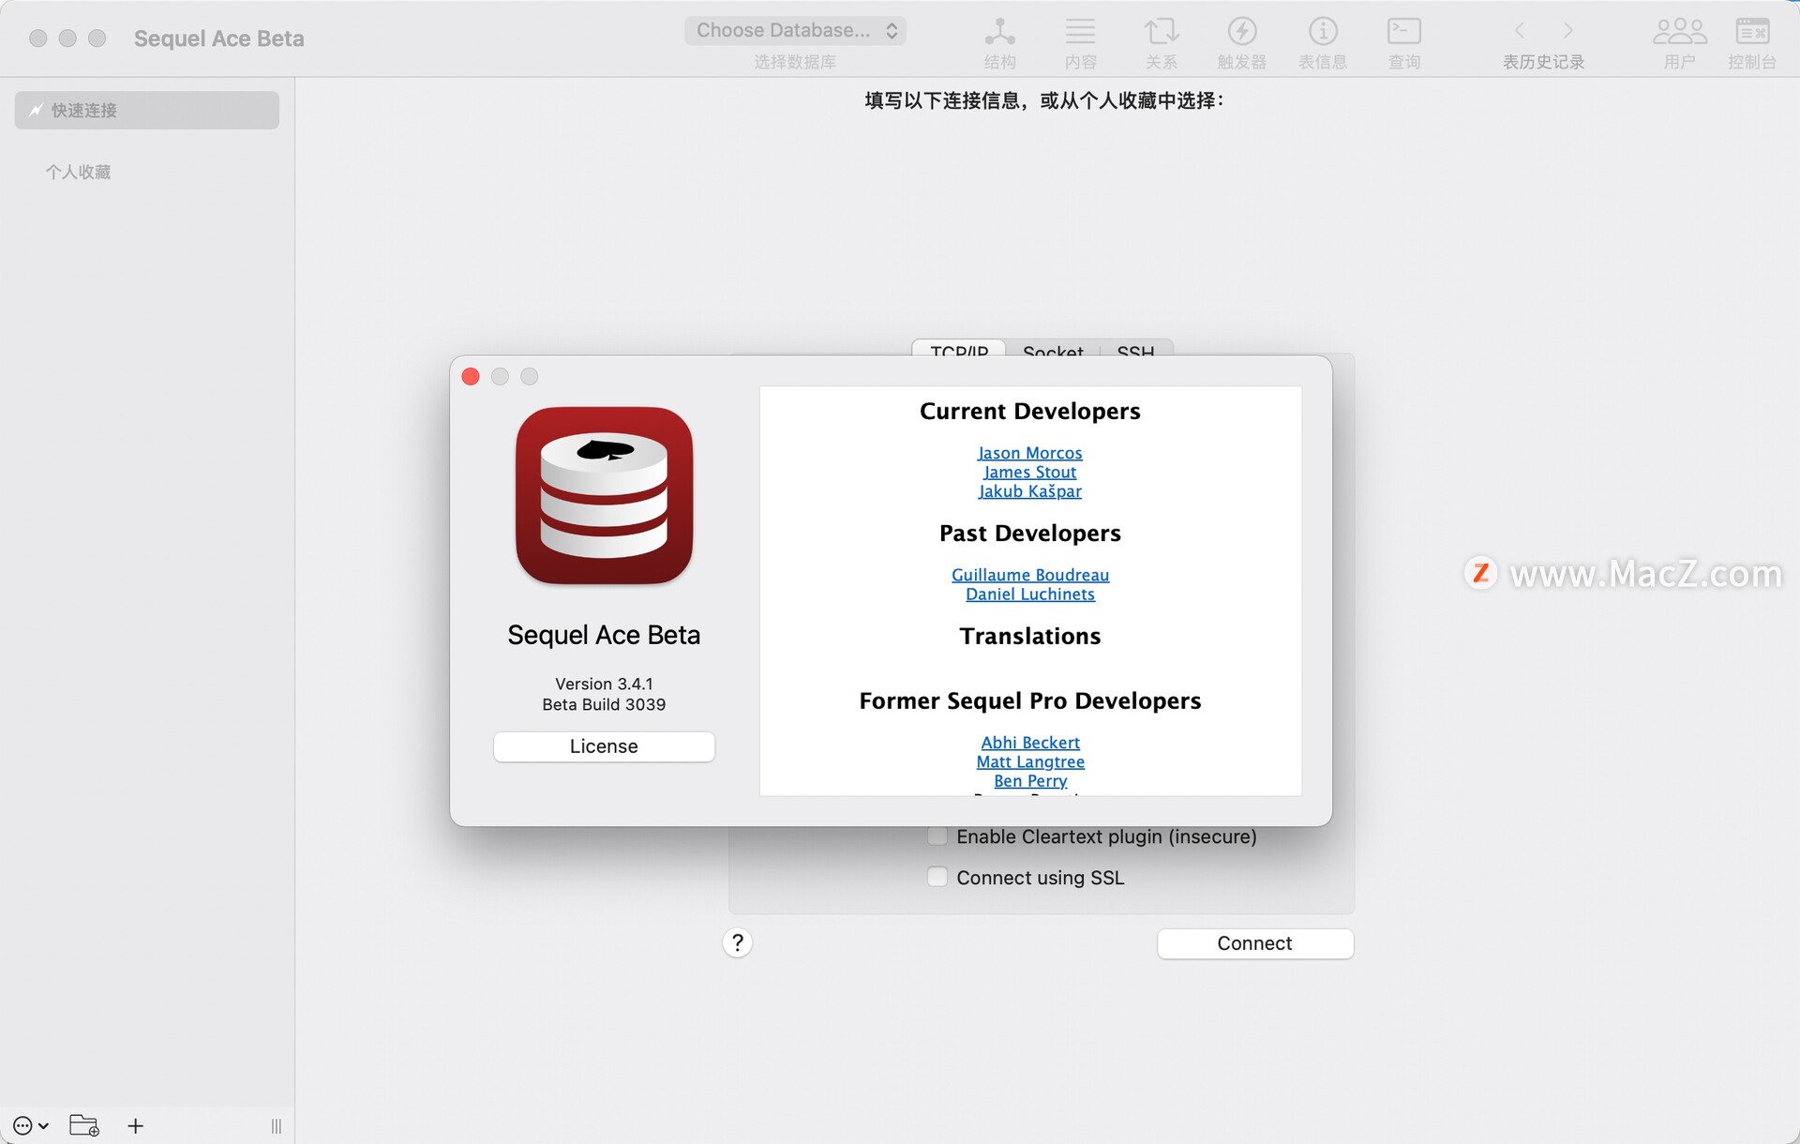The height and width of the screenshot is (1144, 1800).
Task: Click the License button in About window
Action: tap(604, 746)
